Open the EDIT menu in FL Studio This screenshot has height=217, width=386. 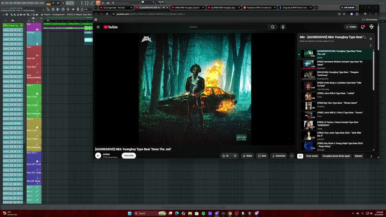(x=7, y=3)
